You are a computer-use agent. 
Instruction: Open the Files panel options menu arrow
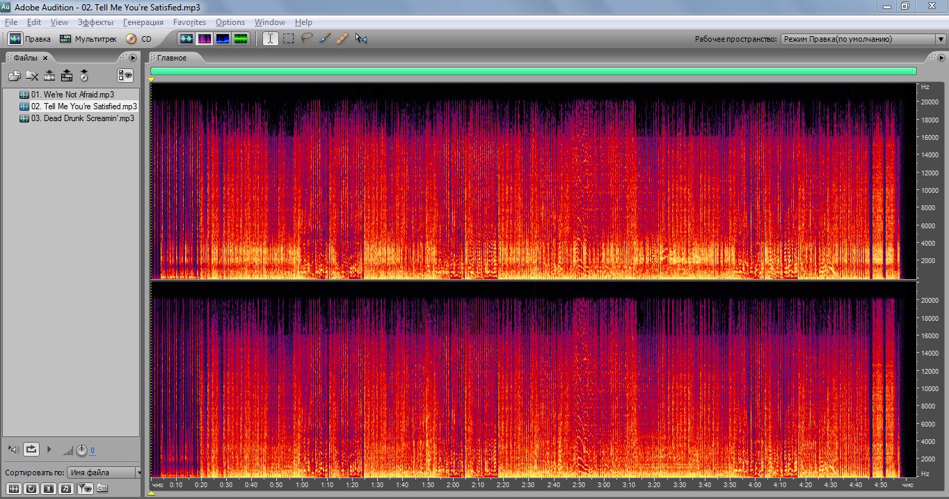point(132,58)
